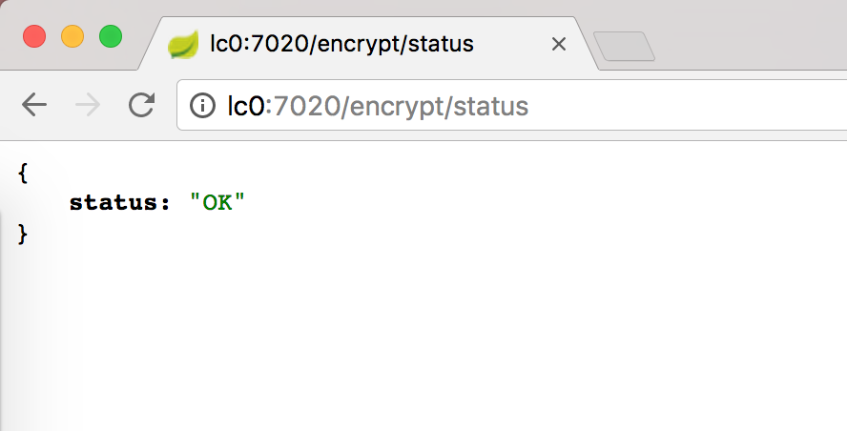The width and height of the screenshot is (847, 431).
Task: Click the closing curly brace
Action: [23, 234]
